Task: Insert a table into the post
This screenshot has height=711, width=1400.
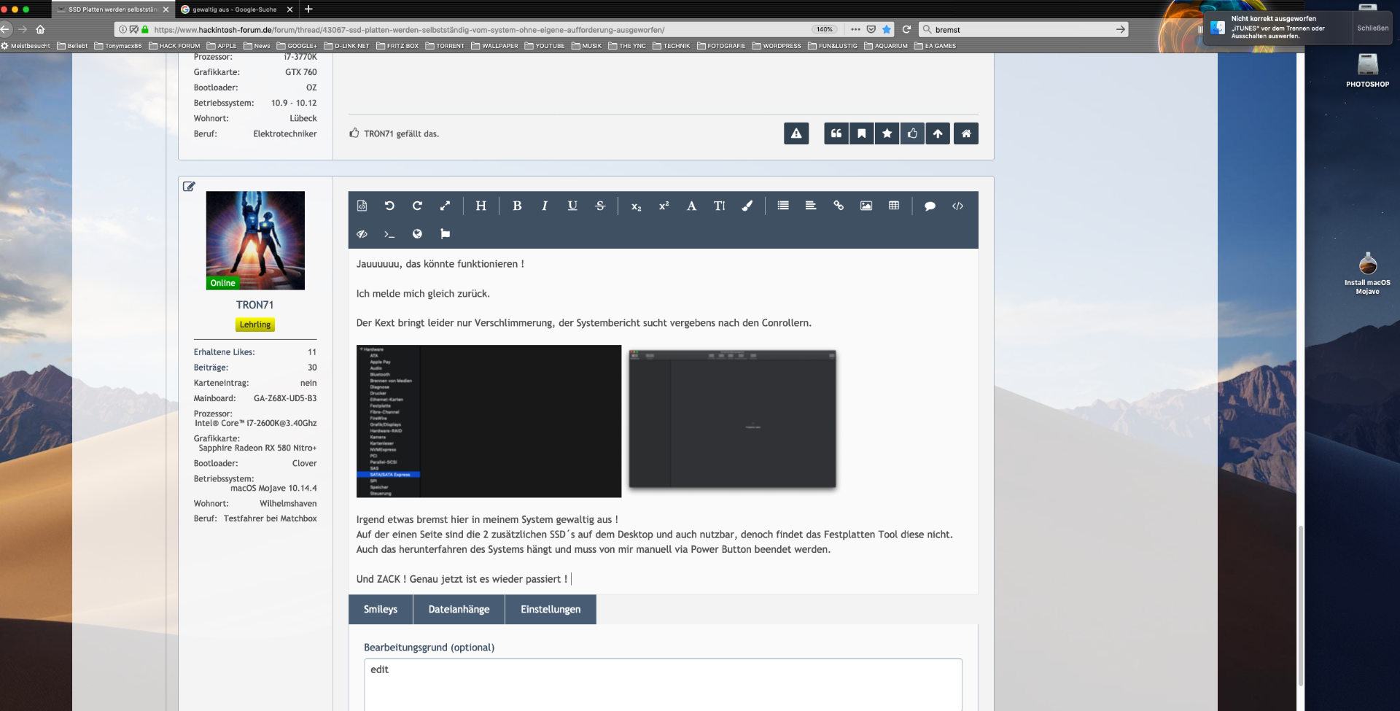Action: tap(894, 206)
